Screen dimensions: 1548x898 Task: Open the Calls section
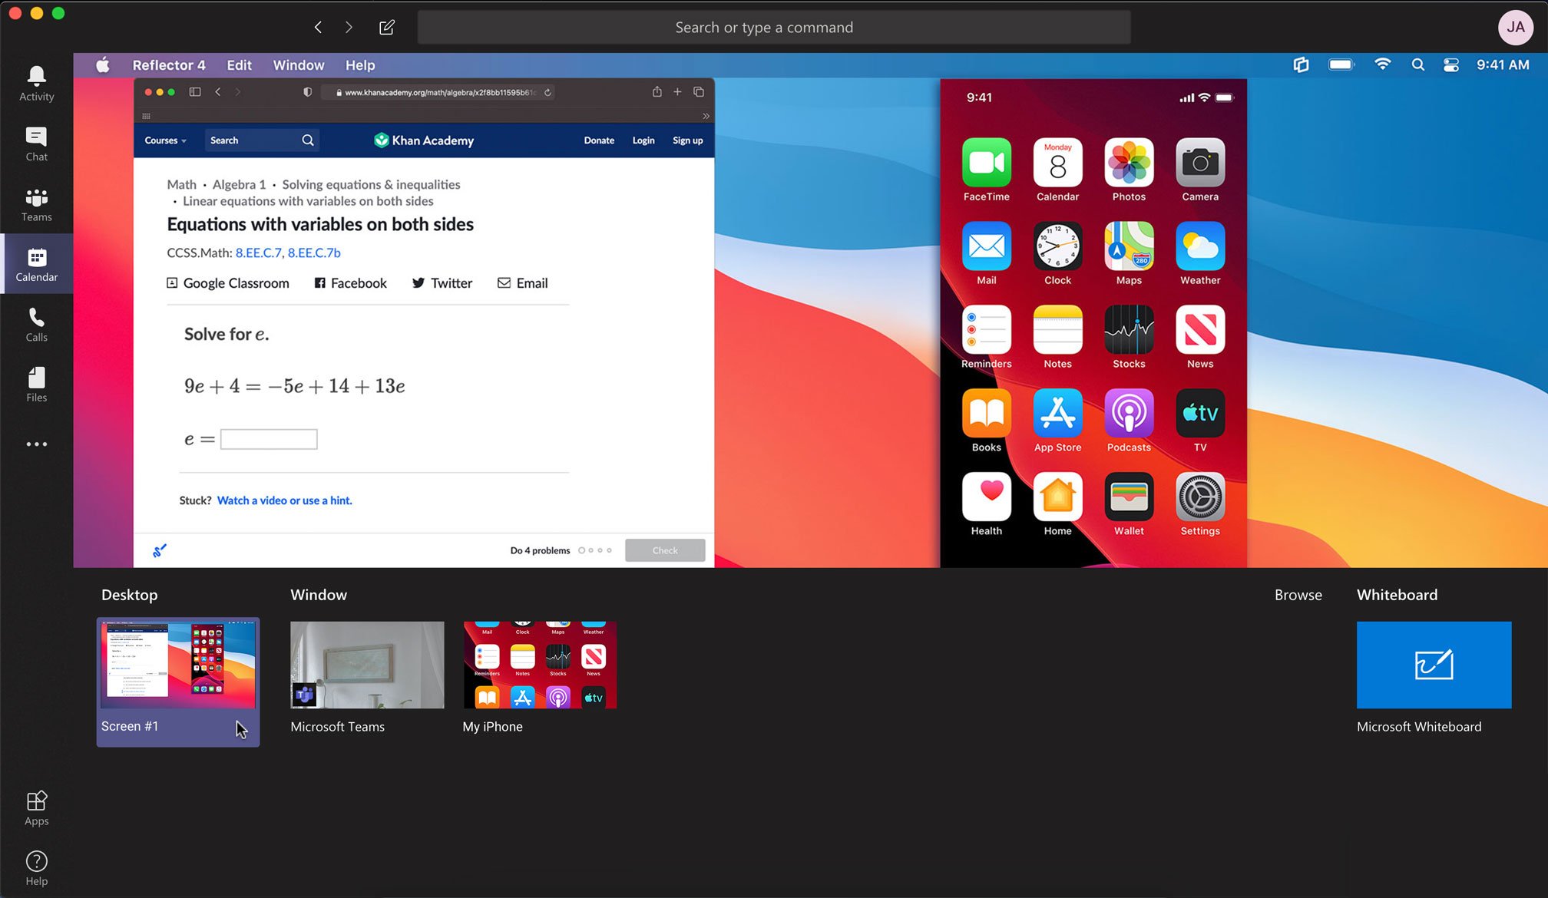tap(36, 323)
